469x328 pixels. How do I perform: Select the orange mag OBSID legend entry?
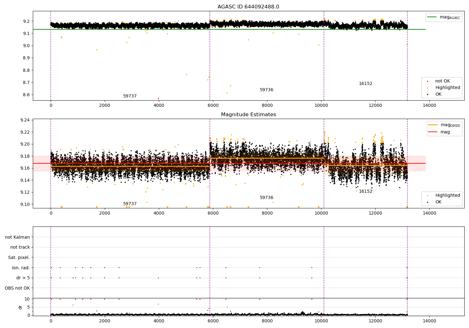(444, 125)
